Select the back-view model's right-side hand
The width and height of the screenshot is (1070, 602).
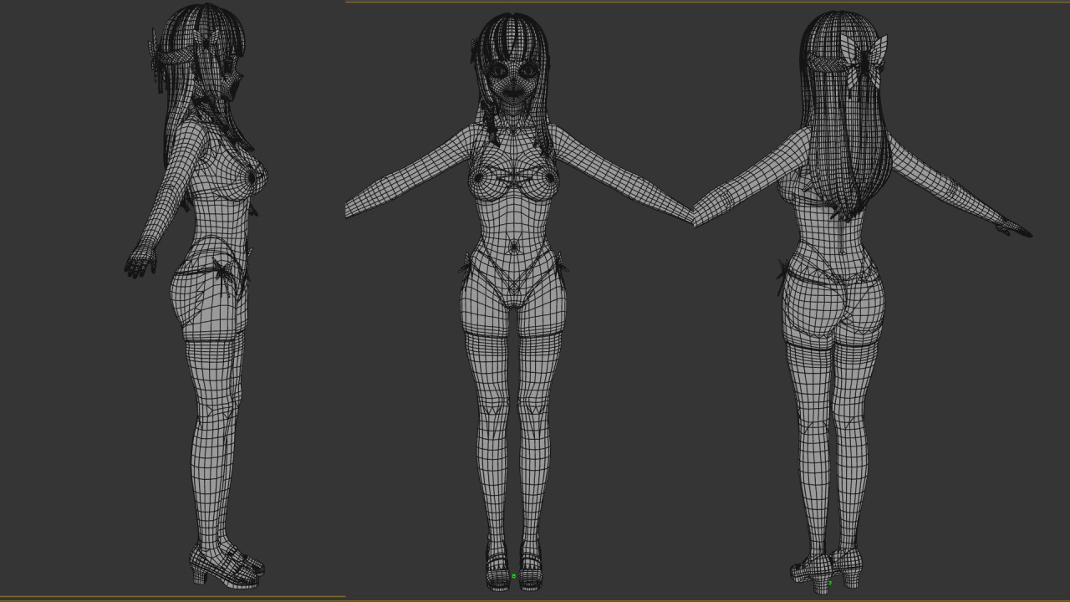(x=1014, y=227)
